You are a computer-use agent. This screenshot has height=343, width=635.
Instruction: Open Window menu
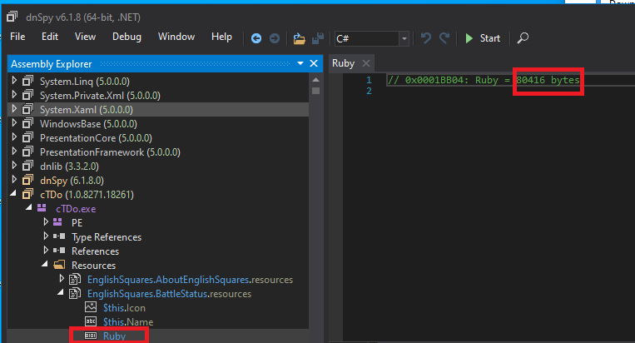coord(176,37)
